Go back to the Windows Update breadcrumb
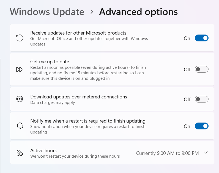Viewport: 219px width, 173px height. (47, 12)
